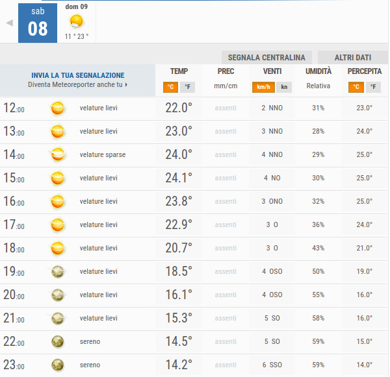
Task: Go to previous day with left arrow
Action: pyautogui.click(x=9, y=23)
